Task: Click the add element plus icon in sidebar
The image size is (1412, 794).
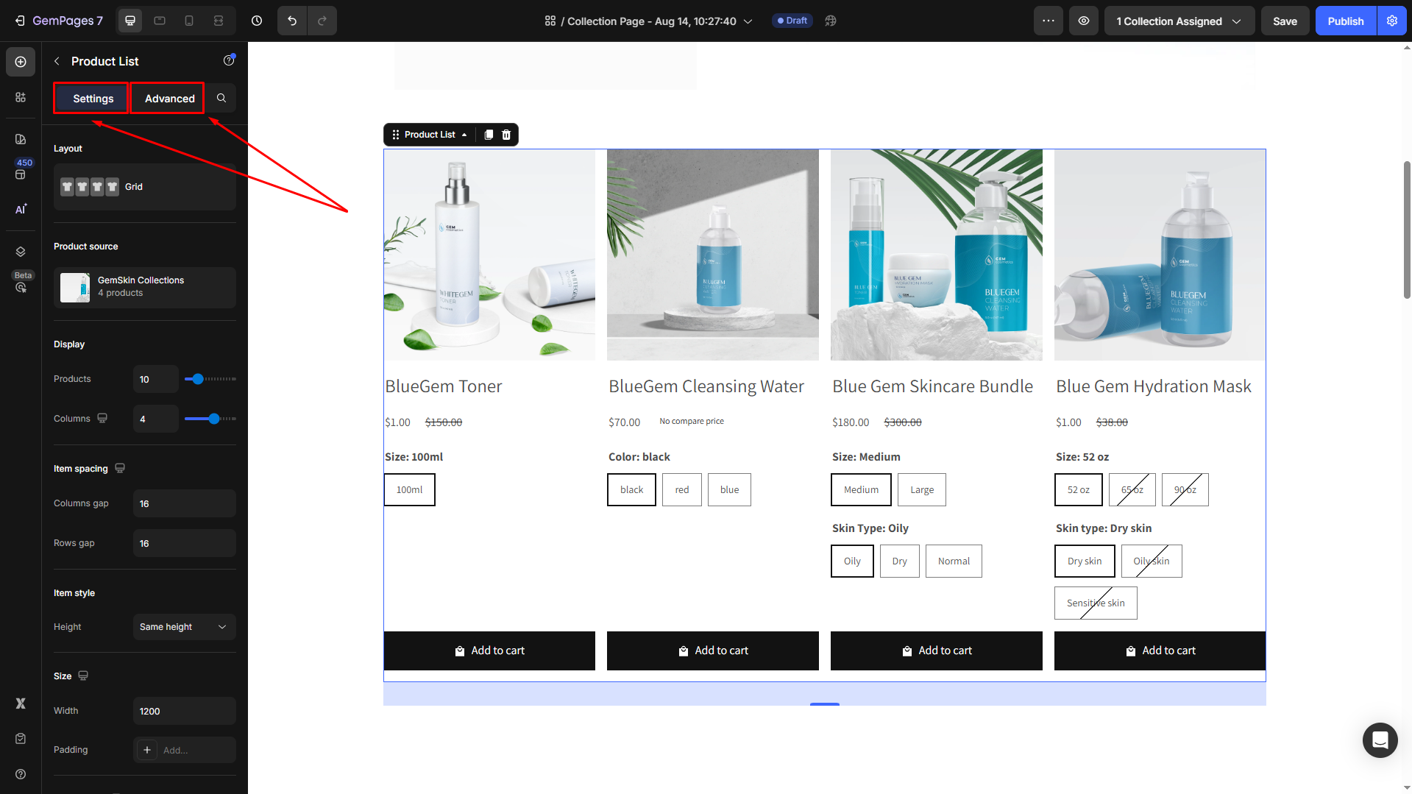Action: click(x=21, y=62)
